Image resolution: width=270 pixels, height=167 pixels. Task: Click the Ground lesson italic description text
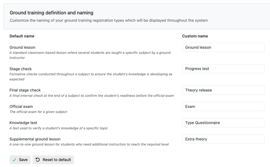(90, 55)
